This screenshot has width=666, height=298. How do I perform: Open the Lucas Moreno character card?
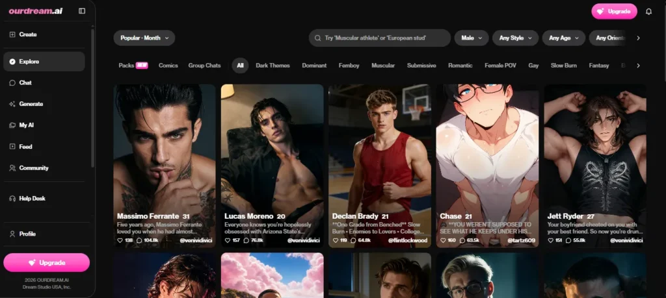[x=273, y=166]
